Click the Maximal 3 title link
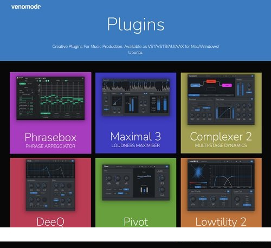 pos(135,136)
